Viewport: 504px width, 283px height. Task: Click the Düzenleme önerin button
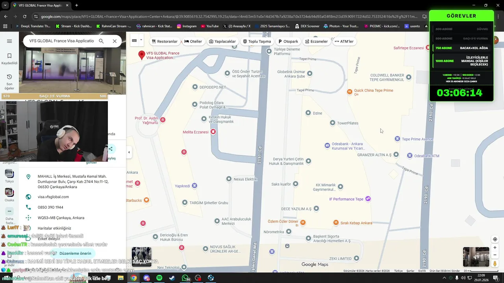pyautogui.click(x=75, y=254)
